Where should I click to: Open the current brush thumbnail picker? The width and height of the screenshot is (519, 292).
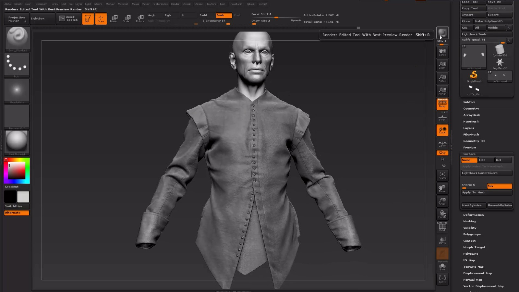[17, 39]
